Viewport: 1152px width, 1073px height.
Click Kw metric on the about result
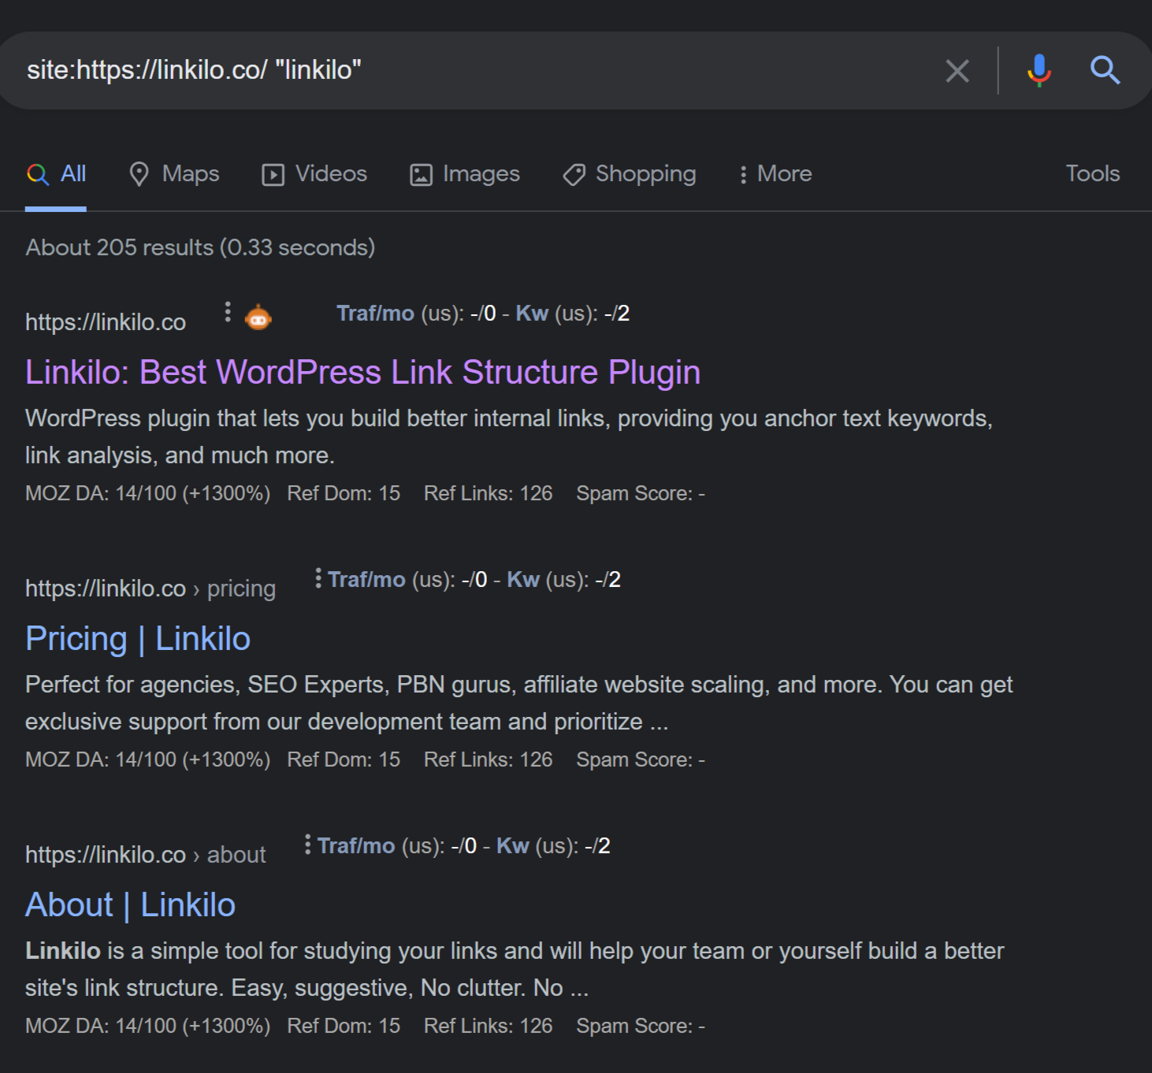(554, 846)
